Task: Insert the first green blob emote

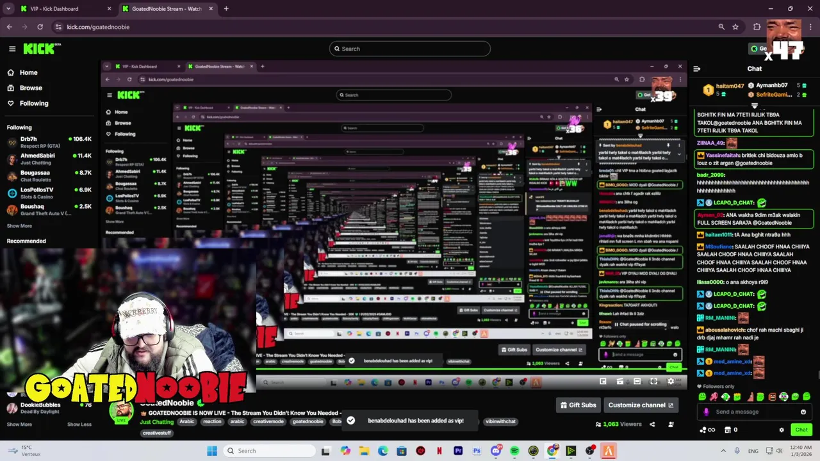Action: coord(702,397)
